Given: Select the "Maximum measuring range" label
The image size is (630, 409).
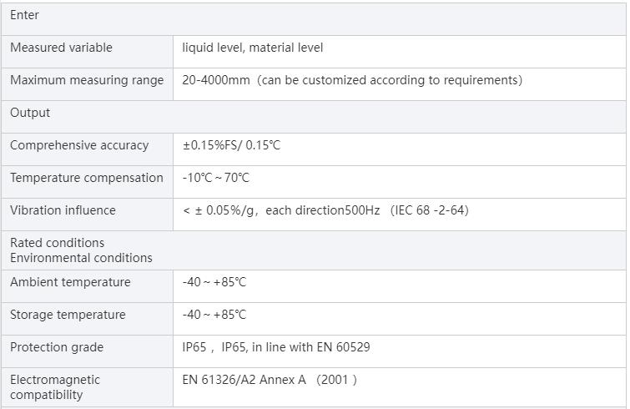Looking at the screenshot, I should (87, 80).
